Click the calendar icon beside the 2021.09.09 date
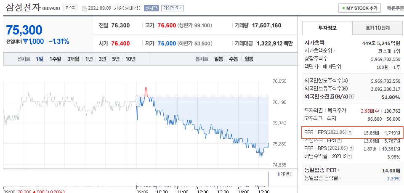 point(85,8)
